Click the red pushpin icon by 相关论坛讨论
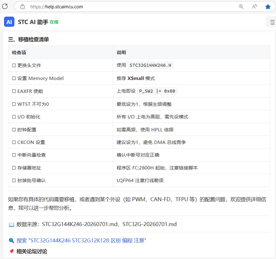Screen dimensions: 276x259 [x=11, y=251]
